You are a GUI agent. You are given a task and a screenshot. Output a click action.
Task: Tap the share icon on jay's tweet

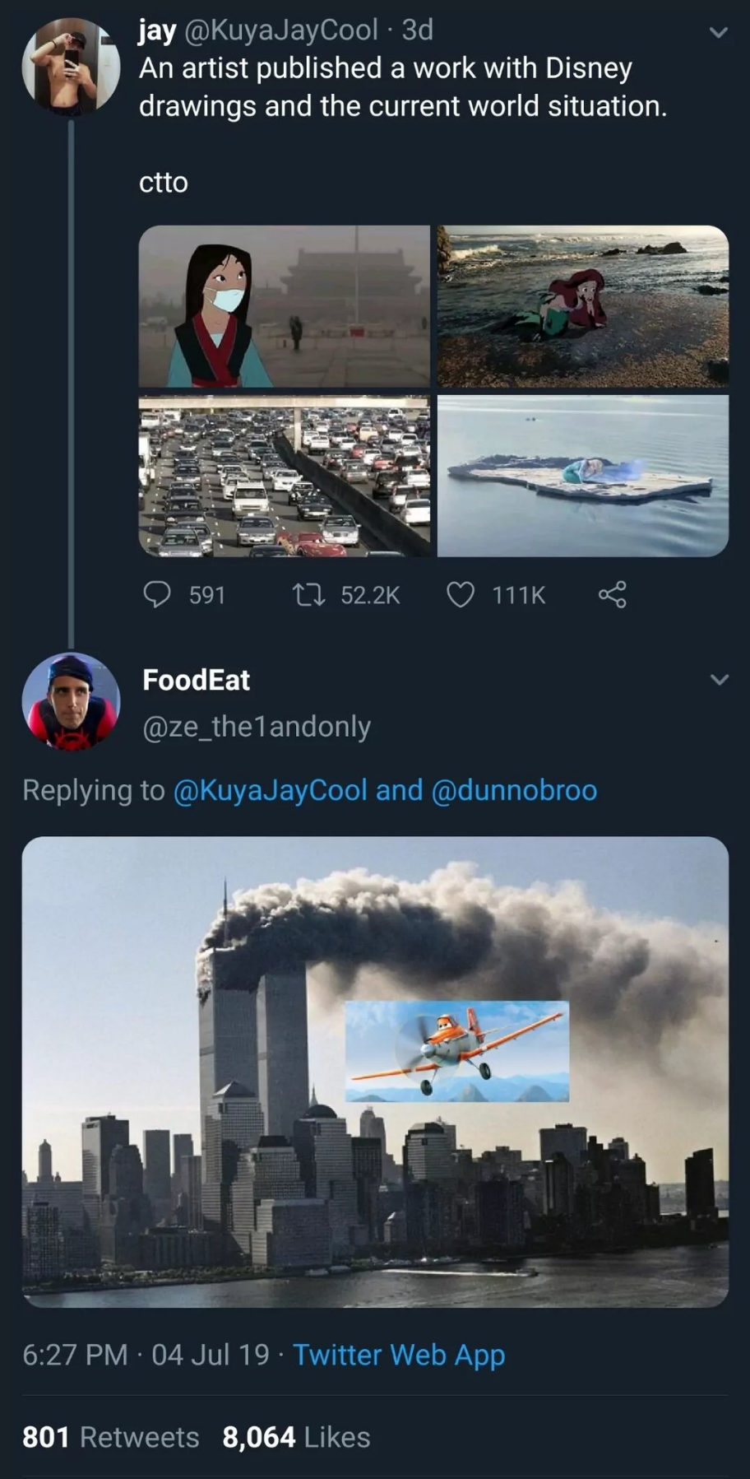(x=612, y=594)
